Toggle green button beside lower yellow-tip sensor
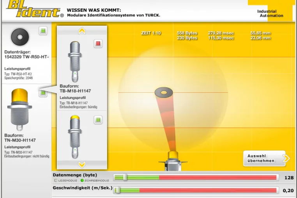The height and width of the screenshot is (198, 297). [98, 120]
